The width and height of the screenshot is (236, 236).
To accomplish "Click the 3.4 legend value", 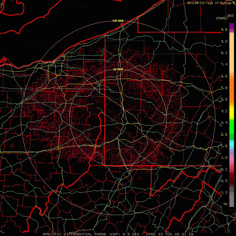I will (224, 123).
